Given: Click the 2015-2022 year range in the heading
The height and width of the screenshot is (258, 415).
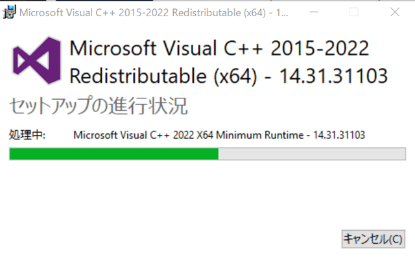Looking at the screenshot, I should point(320,48).
